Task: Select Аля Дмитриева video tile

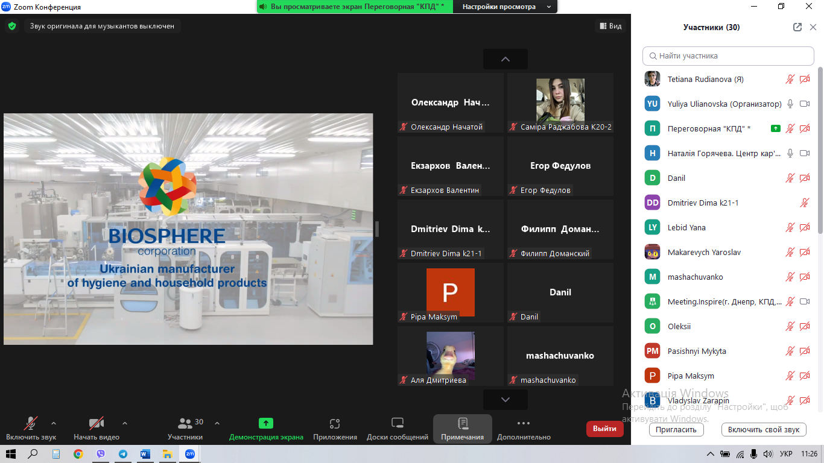Action: [x=451, y=356]
